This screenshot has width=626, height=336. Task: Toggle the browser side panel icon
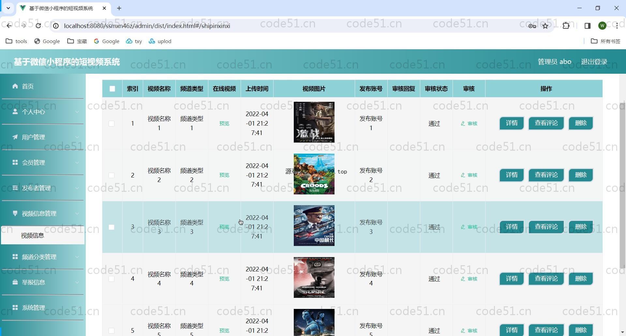pos(588,26)
